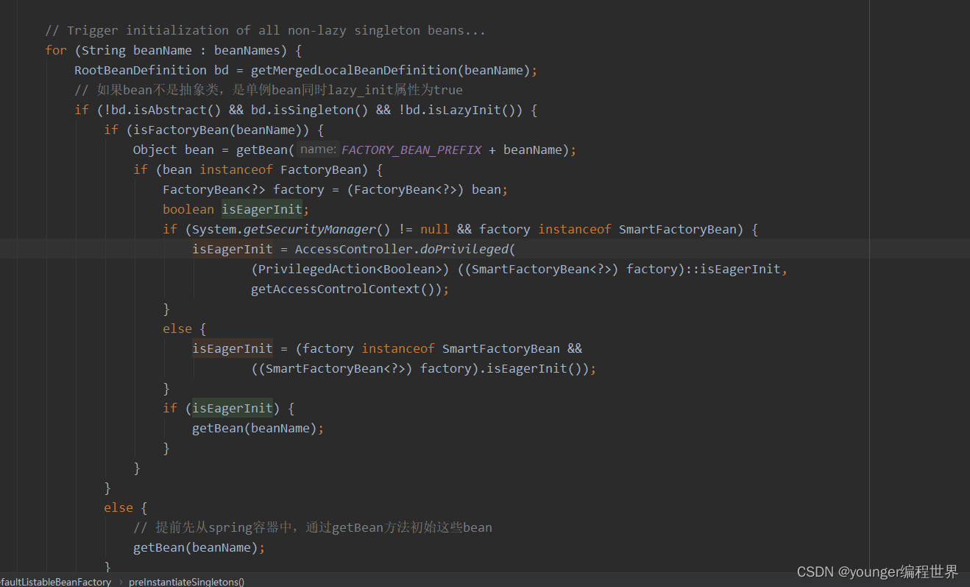Click the 'doPrivileged' method call
Image resolution: width=970 pixels, height=587 pixels.
click(464, 249)
